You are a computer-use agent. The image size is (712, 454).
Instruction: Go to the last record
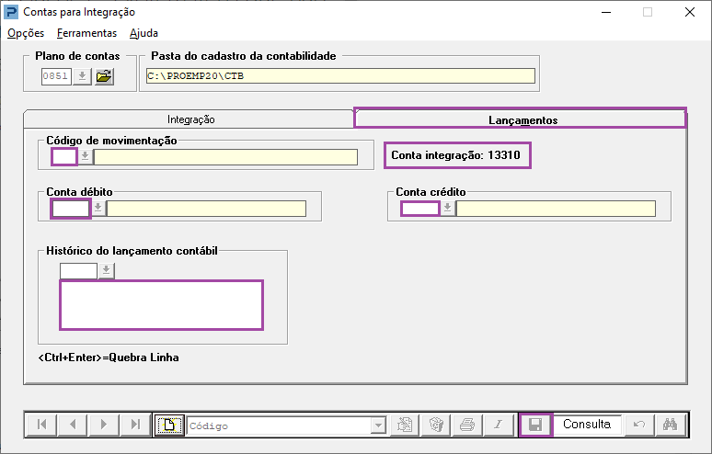(x=135, y=425)
